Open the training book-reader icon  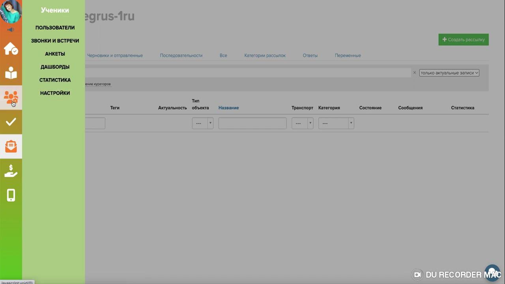(11, 73)
